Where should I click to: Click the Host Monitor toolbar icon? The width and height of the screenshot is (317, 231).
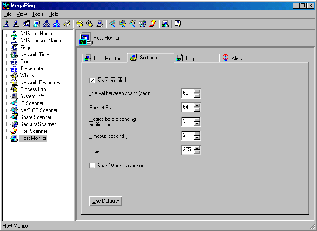165,24
